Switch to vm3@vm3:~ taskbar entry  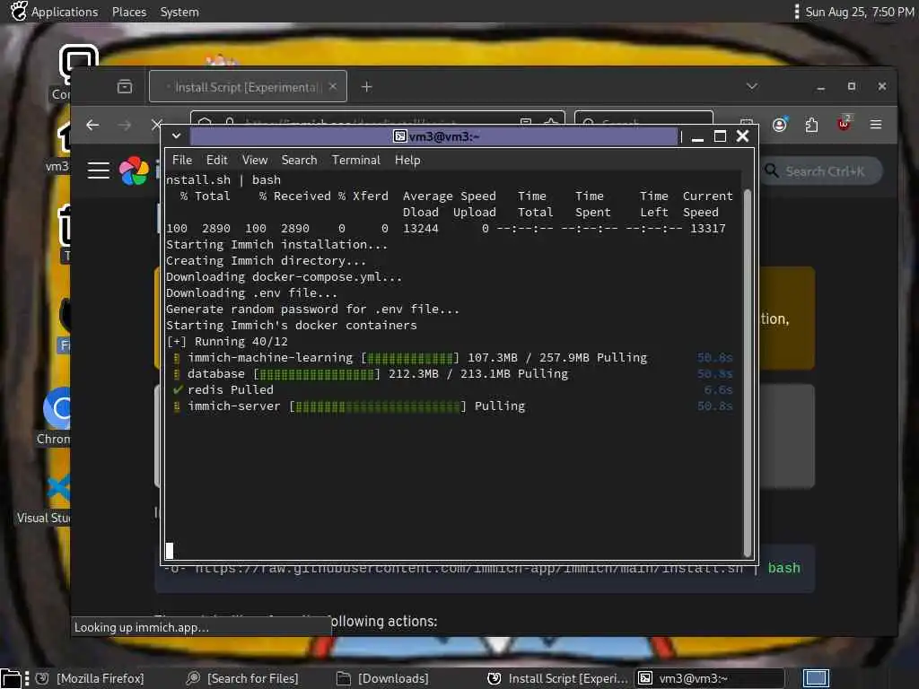(711, 678)
